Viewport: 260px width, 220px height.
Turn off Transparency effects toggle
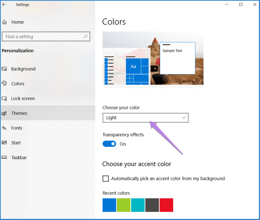[109, 144]
